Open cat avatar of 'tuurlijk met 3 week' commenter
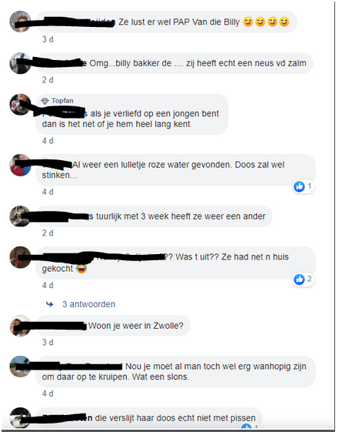The image size is (342, 432). point(20,216)
